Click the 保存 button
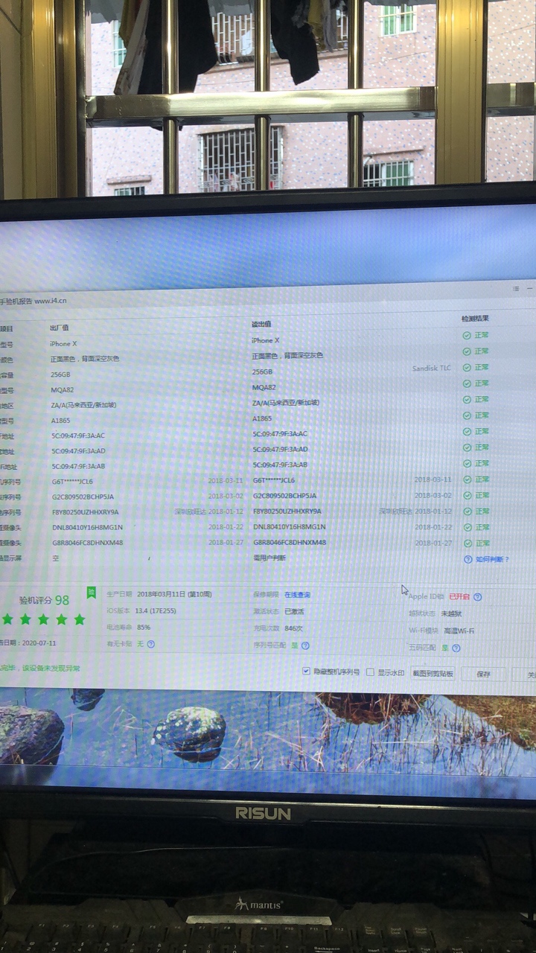Viewport: 536px width, 953px height. click(483, 674)
